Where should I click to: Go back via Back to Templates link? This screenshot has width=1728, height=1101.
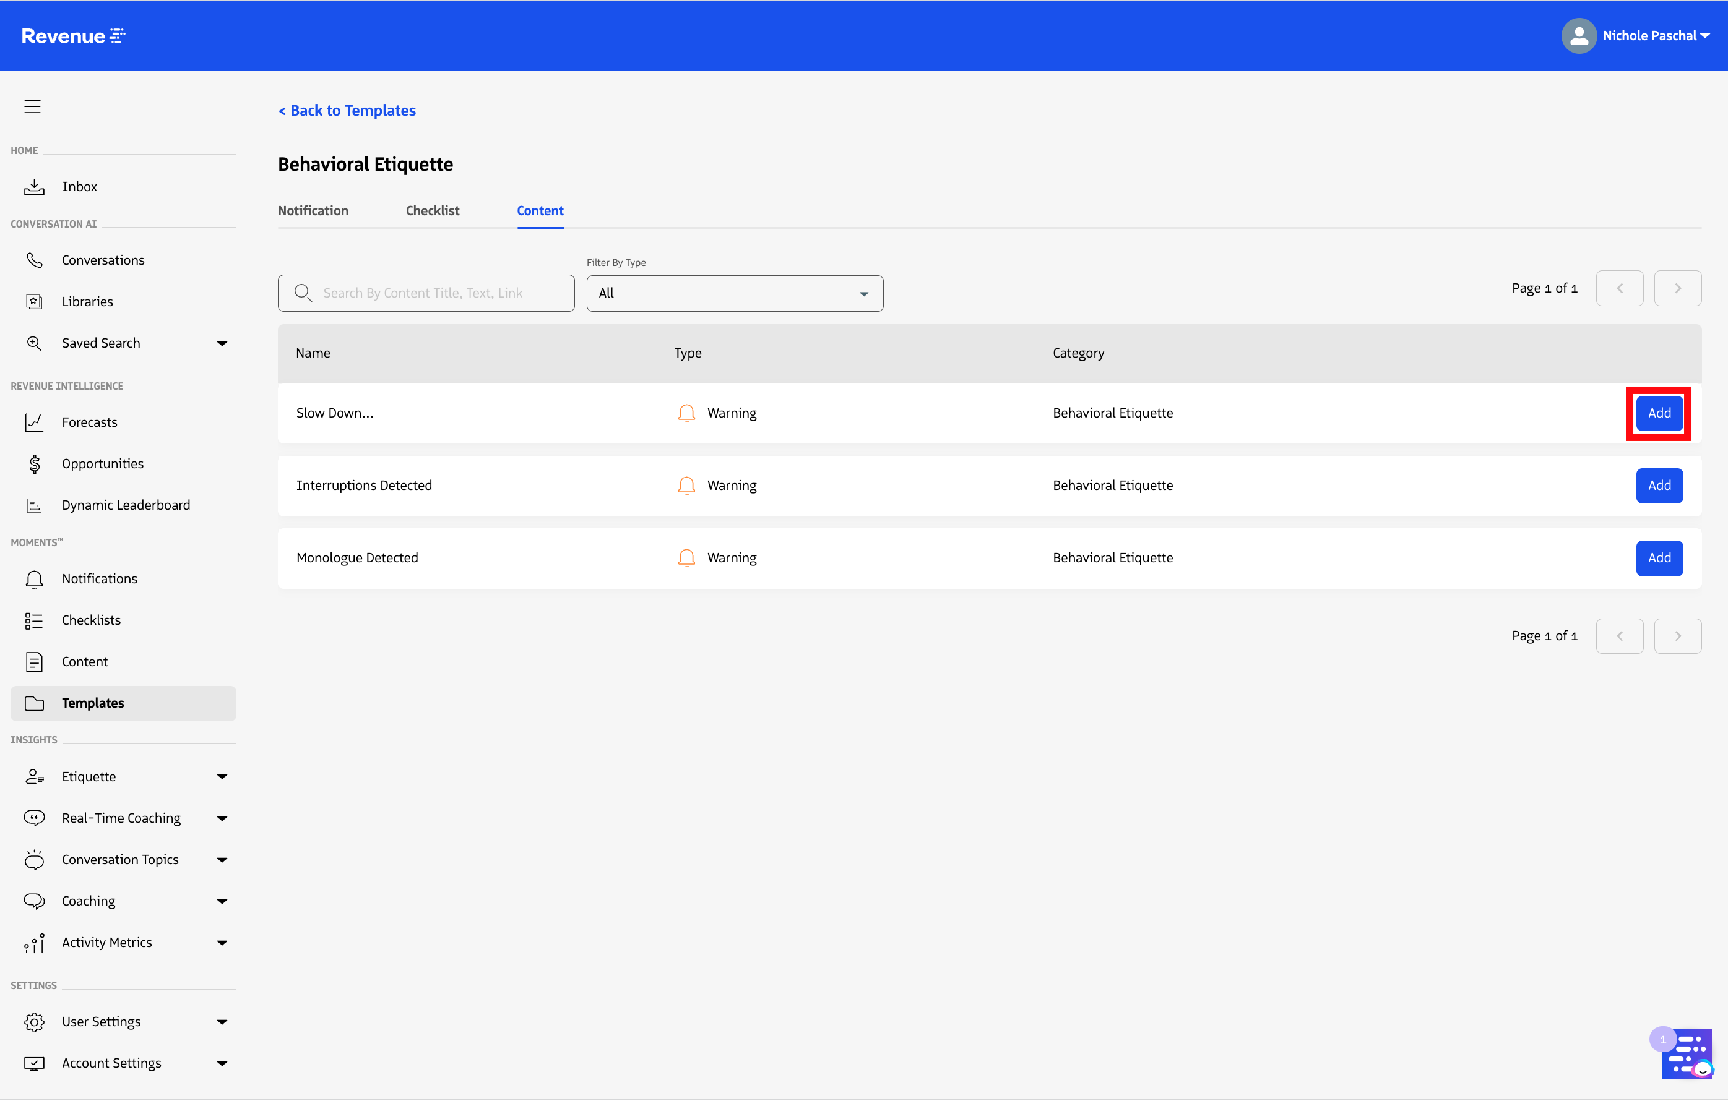point(347,111)
